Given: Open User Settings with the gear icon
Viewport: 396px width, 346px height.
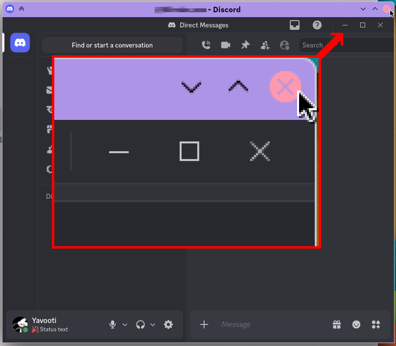Looking at the screenshot, I should (x=168, y=324).
